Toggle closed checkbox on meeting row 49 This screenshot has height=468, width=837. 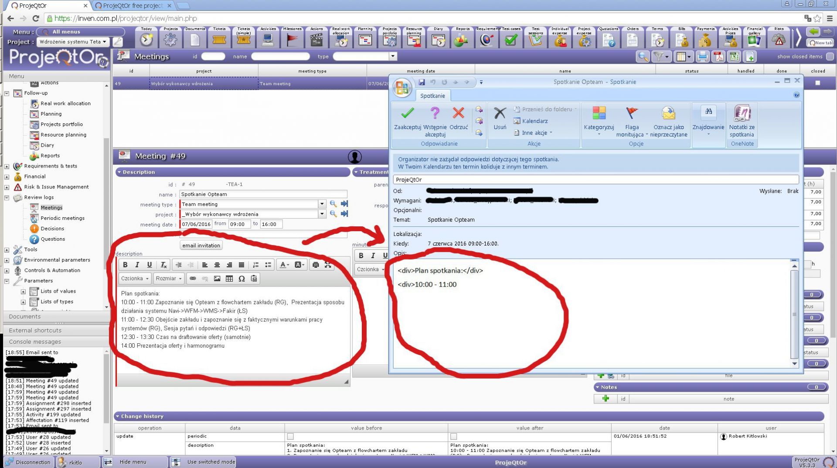click(818, 83)
